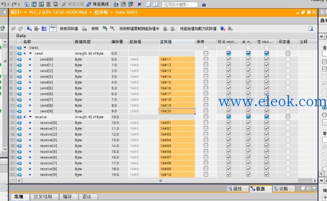Click the Stop CPU icon
This screenshot has width=327, height=201.
(130, 4)
